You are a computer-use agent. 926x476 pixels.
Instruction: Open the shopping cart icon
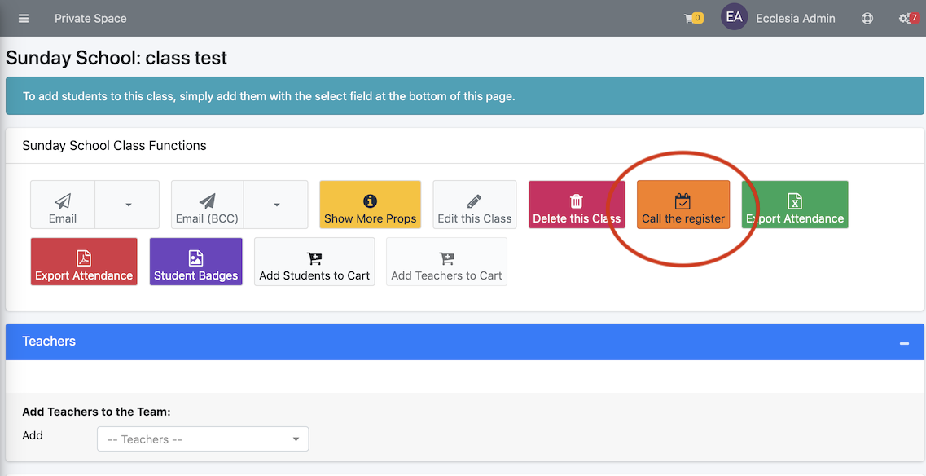click(693, 18)
